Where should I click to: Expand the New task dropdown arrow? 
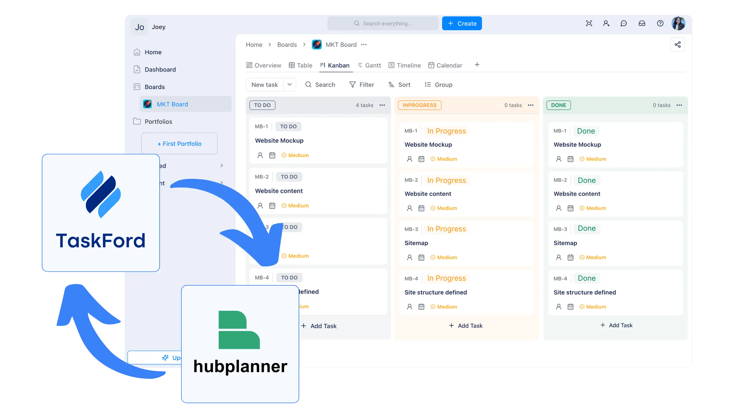[x=289, y=84]
